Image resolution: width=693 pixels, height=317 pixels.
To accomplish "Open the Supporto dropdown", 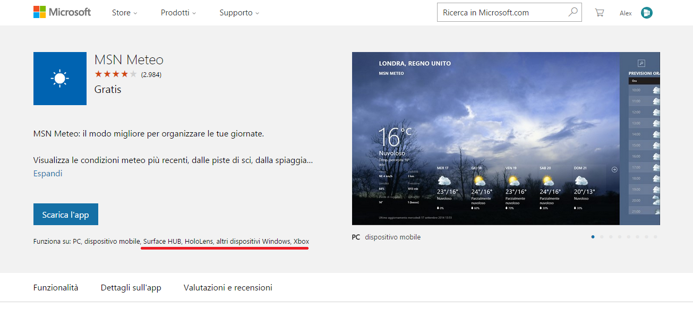I will (x=239, y=13).
